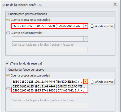Select the partially hidden administrator radio in reserve section
This screenshot has width=121, height=112.
pyautogui.click(x=8, y=89)
